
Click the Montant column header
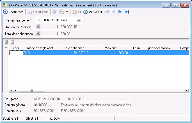tap(110, 48)
